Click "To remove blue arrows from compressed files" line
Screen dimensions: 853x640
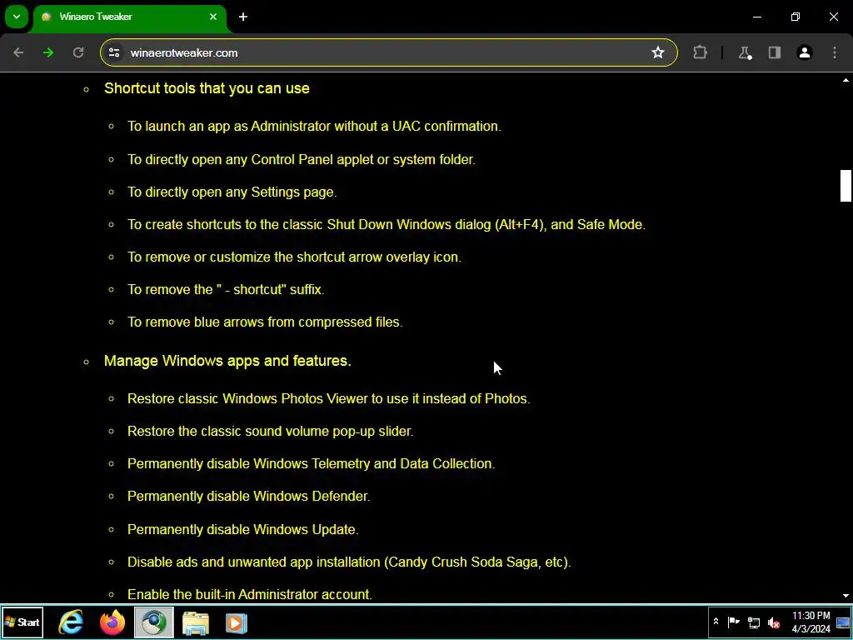pos(265,322)
